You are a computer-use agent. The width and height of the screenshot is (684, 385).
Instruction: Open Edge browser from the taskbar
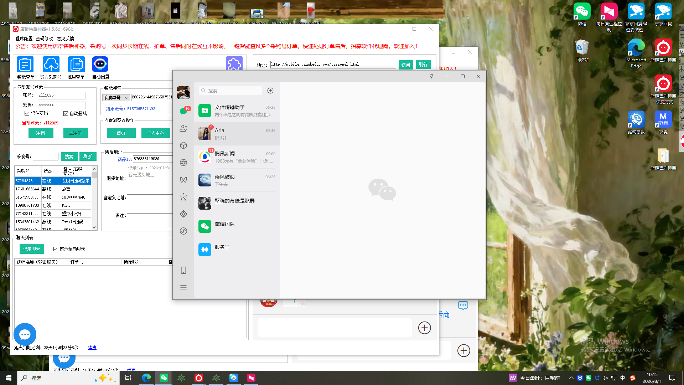146,378
